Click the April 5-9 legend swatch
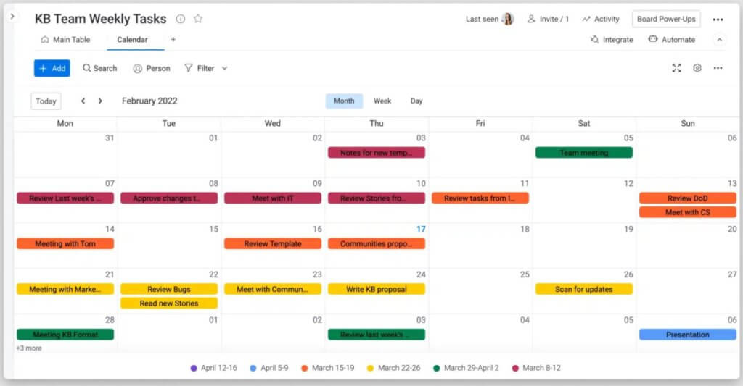 (x=253, y=368)
